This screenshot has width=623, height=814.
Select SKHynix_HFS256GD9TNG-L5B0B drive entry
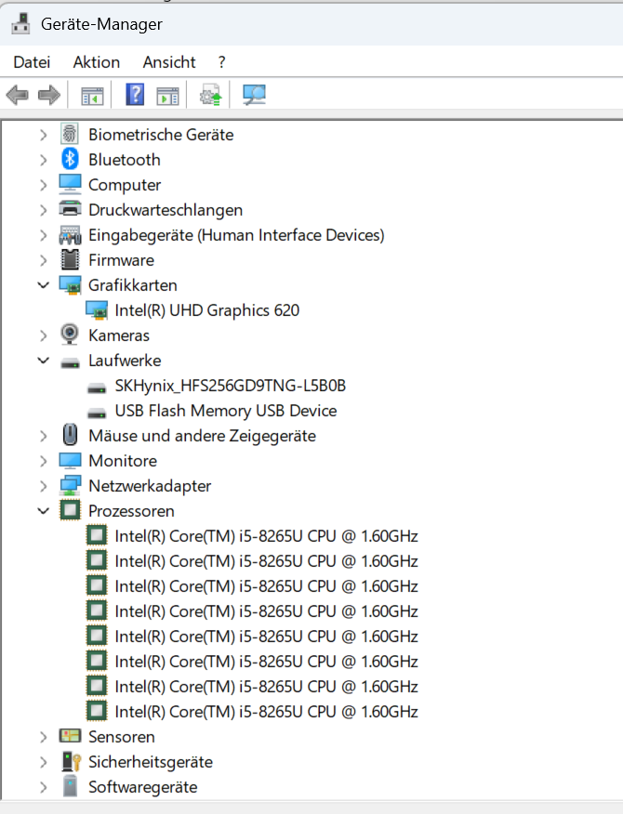coord(231,386)
